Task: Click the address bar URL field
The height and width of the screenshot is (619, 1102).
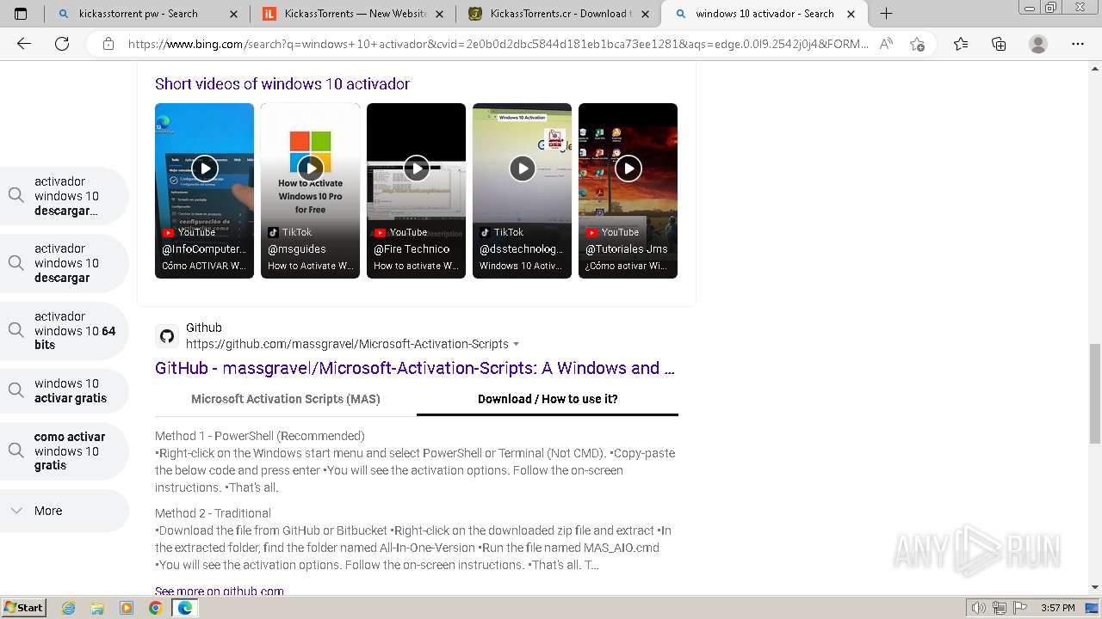Action: pos(498,44)
